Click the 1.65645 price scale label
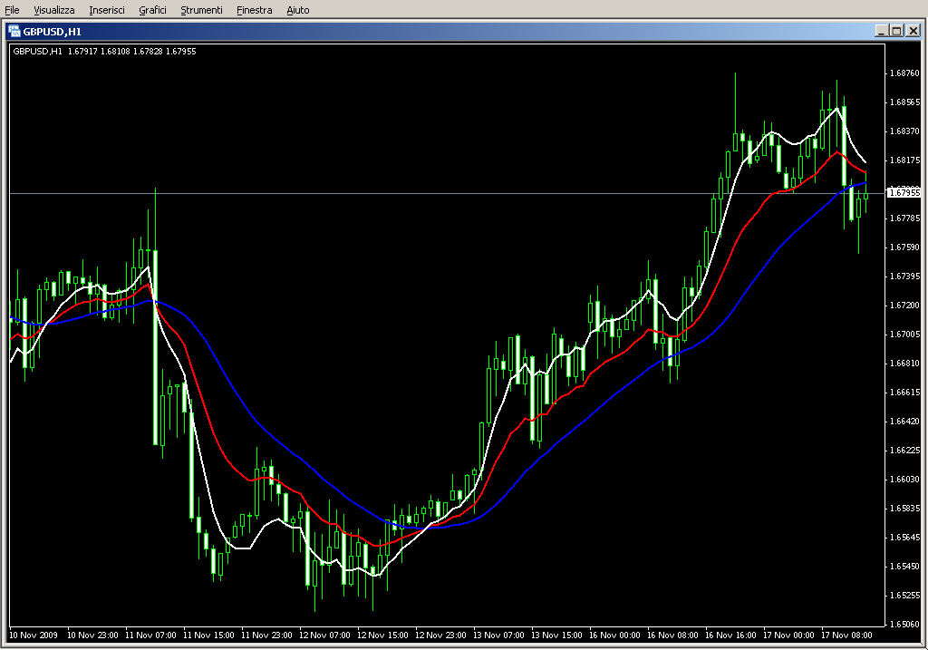Screen dimensions: 928x650 (905, 538)
